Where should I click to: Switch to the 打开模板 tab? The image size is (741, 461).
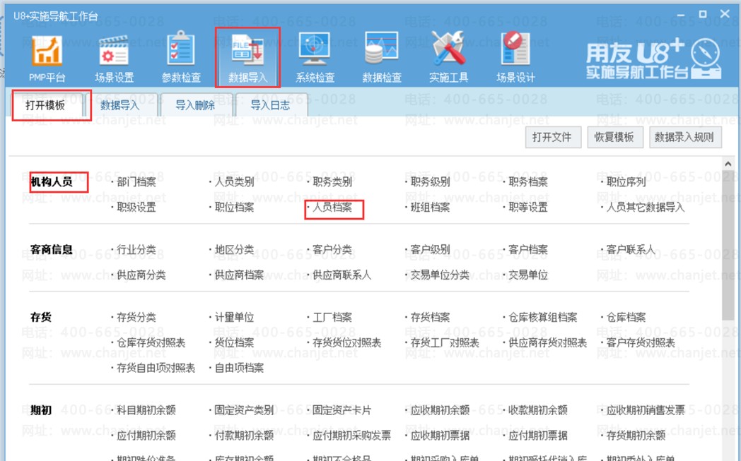click(x=46, y=105)
